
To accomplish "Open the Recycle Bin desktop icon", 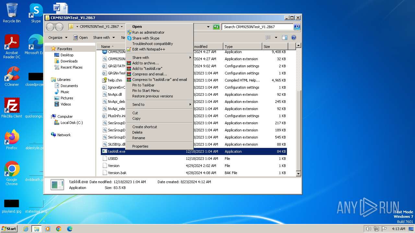I will point(12,13).
